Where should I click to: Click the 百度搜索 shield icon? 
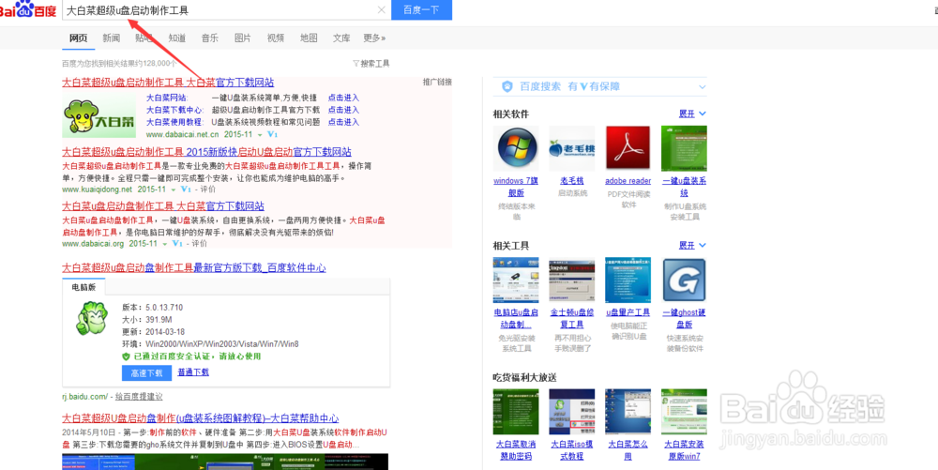[x=507, y=86]
